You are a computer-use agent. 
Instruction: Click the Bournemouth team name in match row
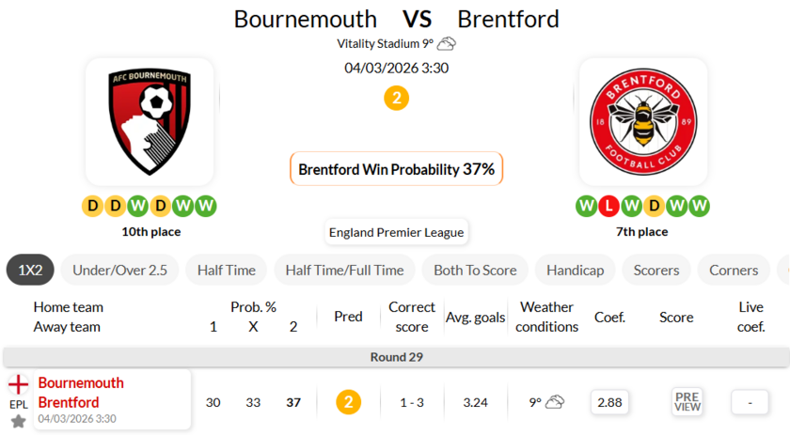pos(81,383)
